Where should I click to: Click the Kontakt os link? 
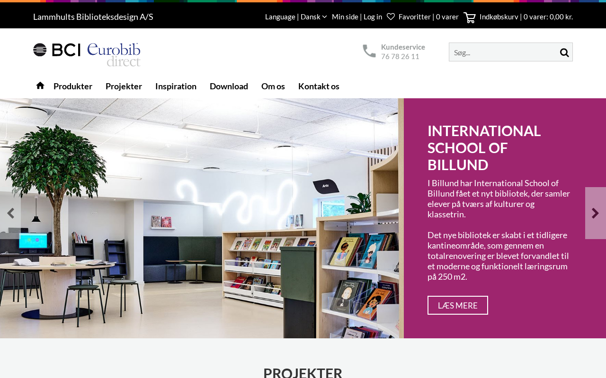(x=319, y=86)
